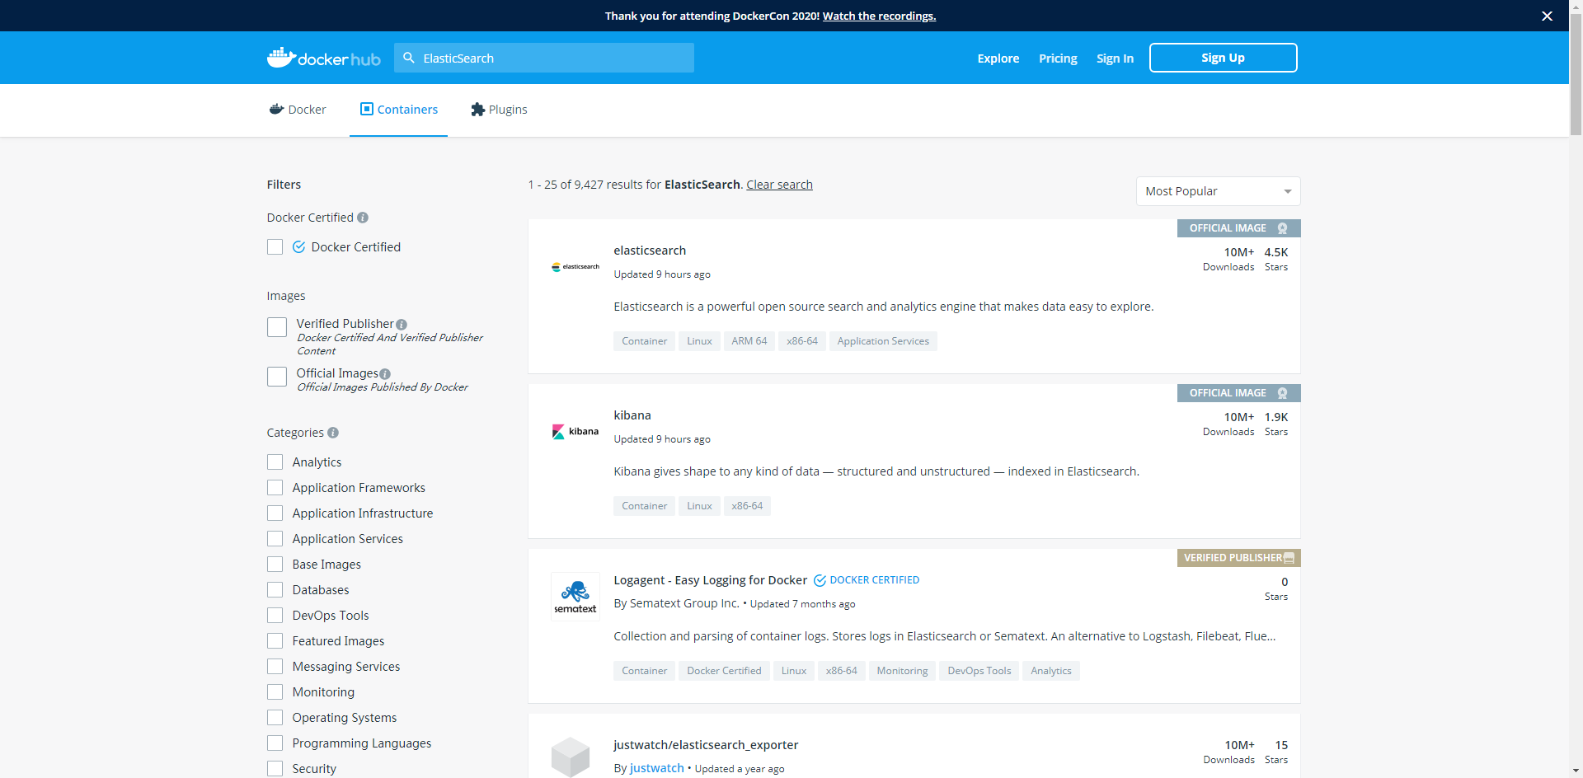Click the Analytics tag on Logagent

[1050, 671]
